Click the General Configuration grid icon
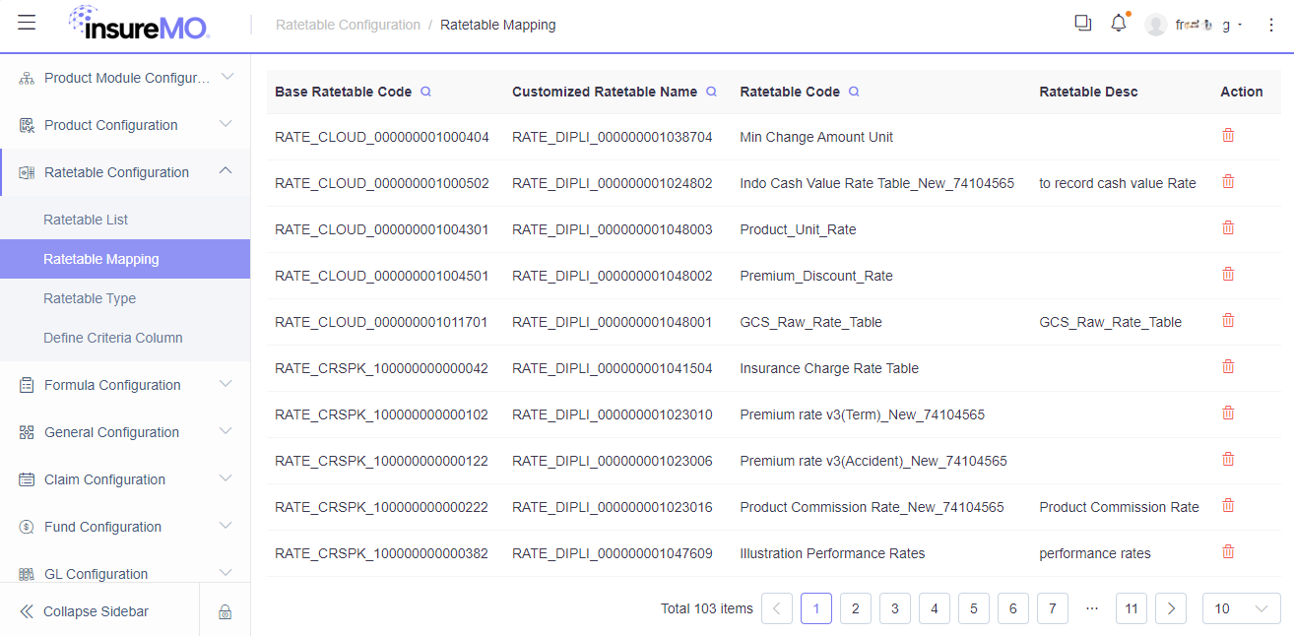1294x636 pixels. [27, 432]
